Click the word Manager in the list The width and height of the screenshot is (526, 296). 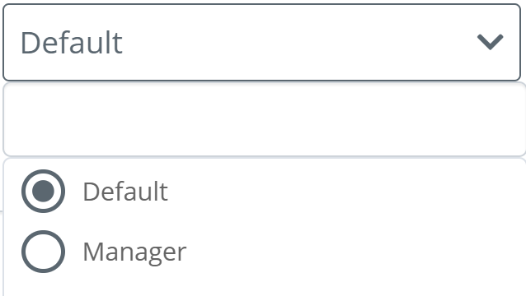[134, 252]
